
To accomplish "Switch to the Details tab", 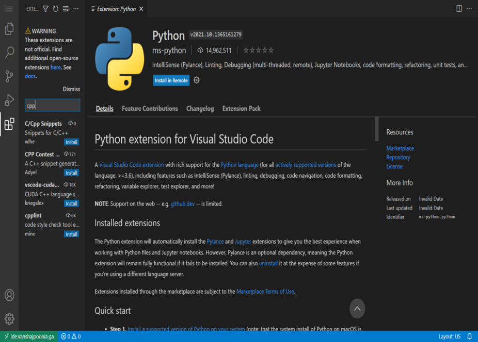I will click(x=105, y=108).
